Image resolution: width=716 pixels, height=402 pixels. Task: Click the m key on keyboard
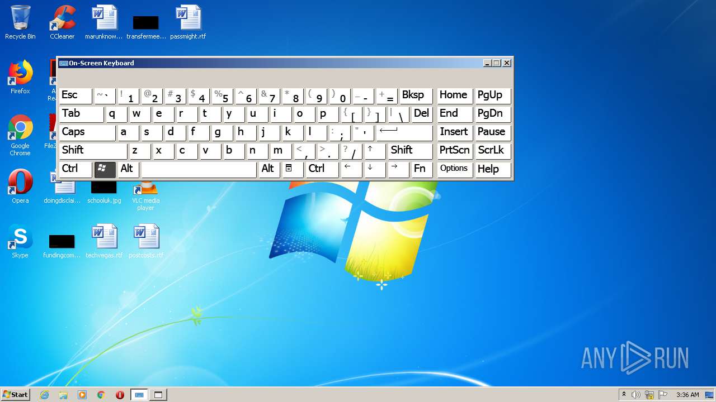pos(281,151)
